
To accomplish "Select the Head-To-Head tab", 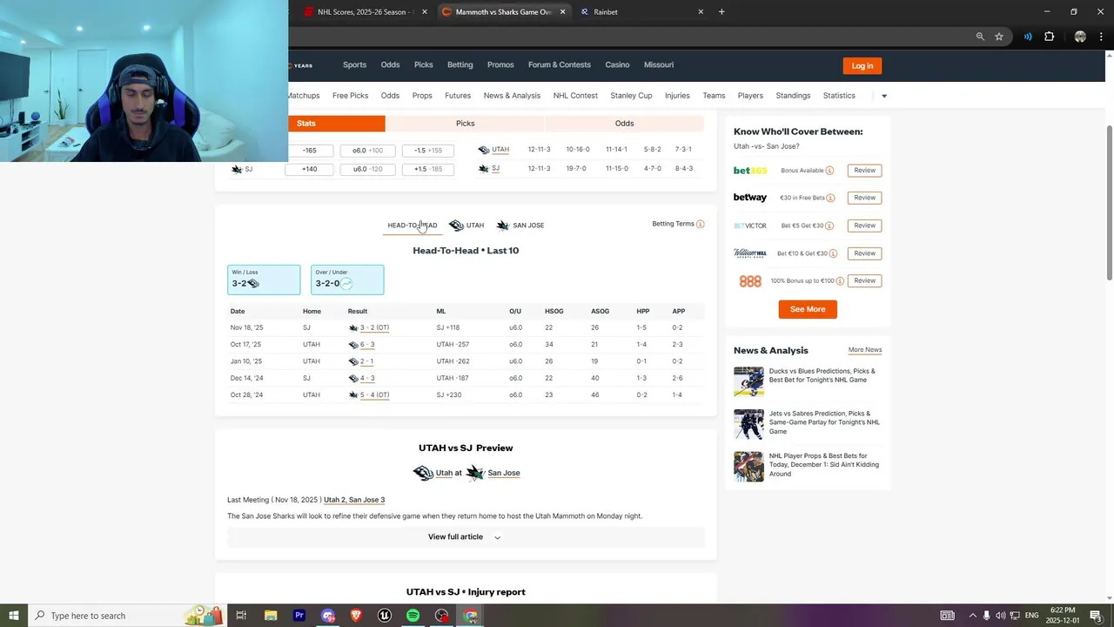I will tap(413, 226).
